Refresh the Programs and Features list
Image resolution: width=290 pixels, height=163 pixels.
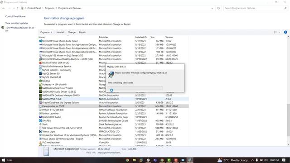[218, 8]
